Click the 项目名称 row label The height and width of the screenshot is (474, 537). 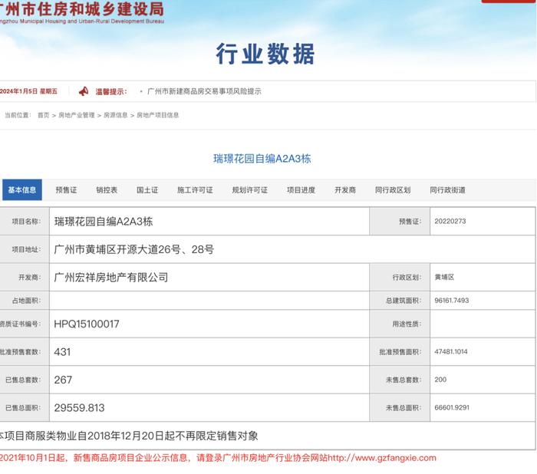tap(26, 222)
